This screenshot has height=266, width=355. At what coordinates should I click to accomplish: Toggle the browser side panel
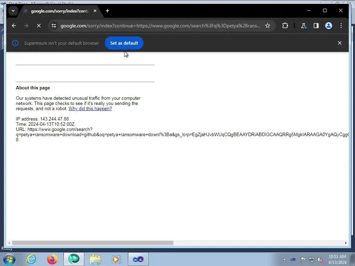(x=316, y=26)
